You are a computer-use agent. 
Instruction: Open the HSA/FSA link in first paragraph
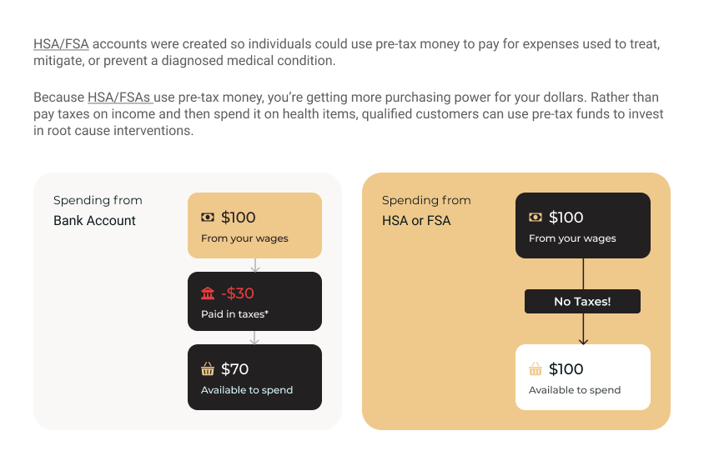pyautogui.click(x=61, y=44)
